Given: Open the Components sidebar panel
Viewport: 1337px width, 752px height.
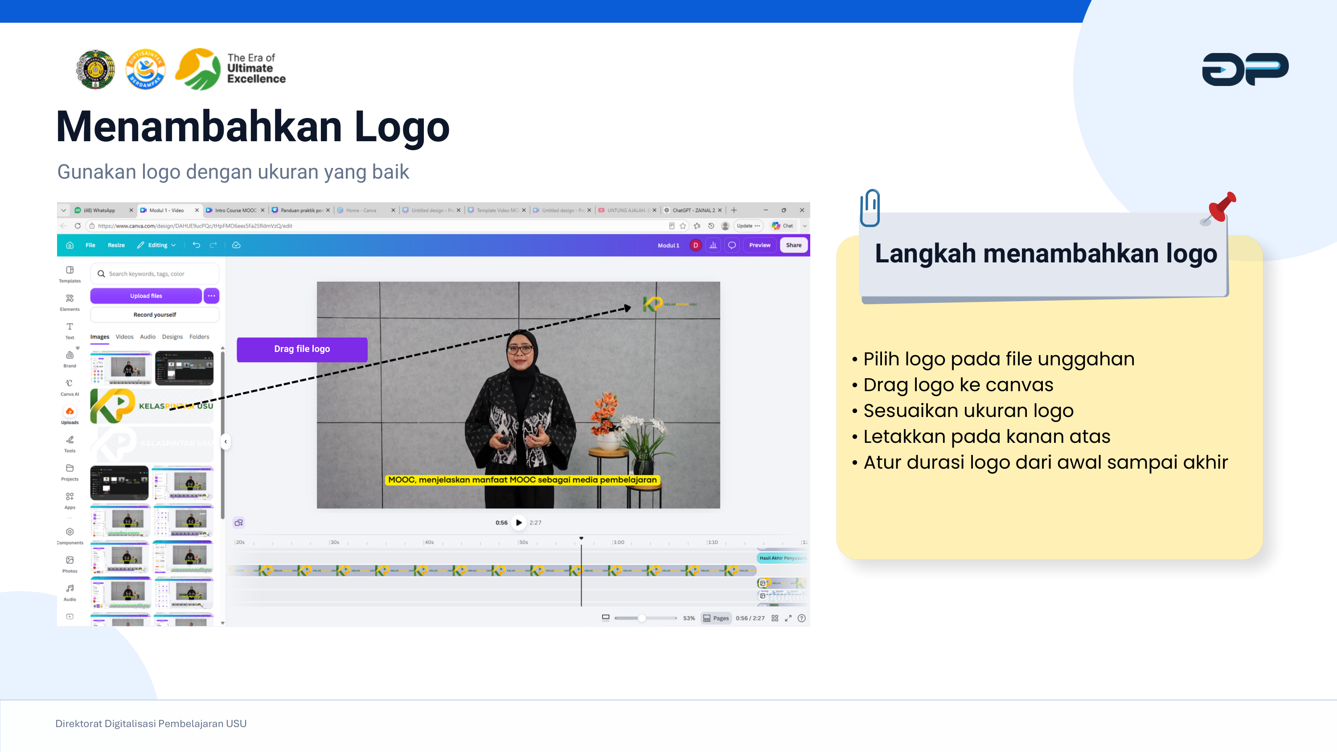Looking at the screenshot, I should click(x=70, y=536).
